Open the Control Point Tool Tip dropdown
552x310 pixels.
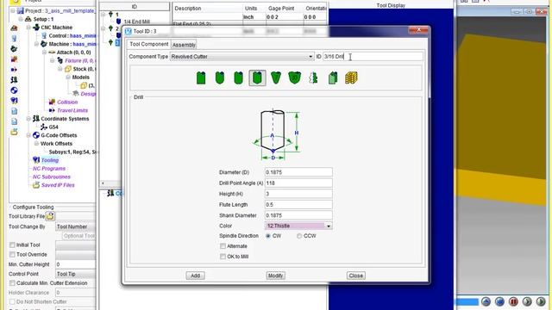(x=75, y=274)
